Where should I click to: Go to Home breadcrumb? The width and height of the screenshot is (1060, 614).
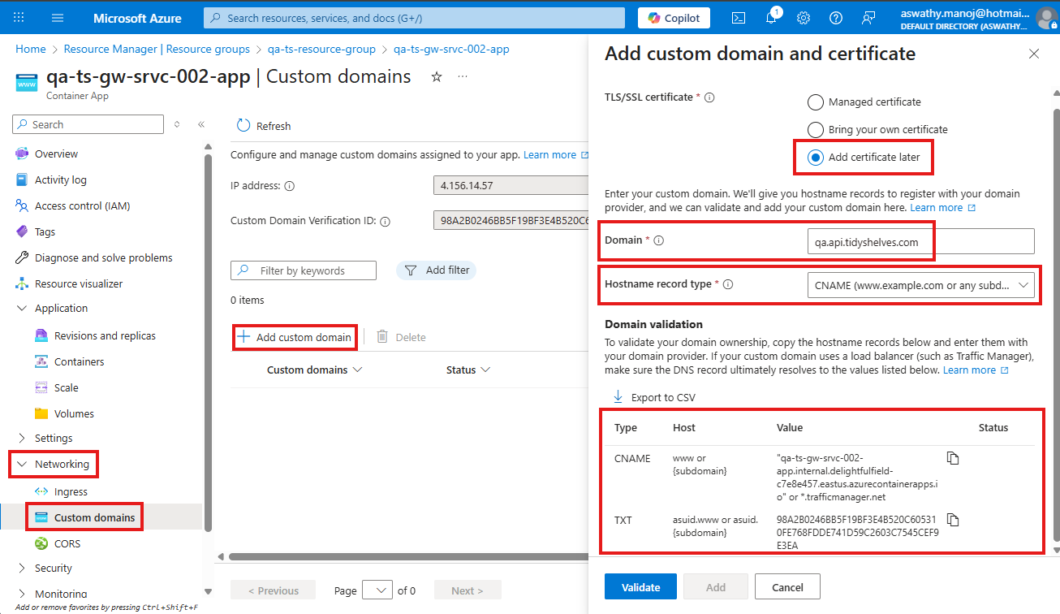pos(31,50)
